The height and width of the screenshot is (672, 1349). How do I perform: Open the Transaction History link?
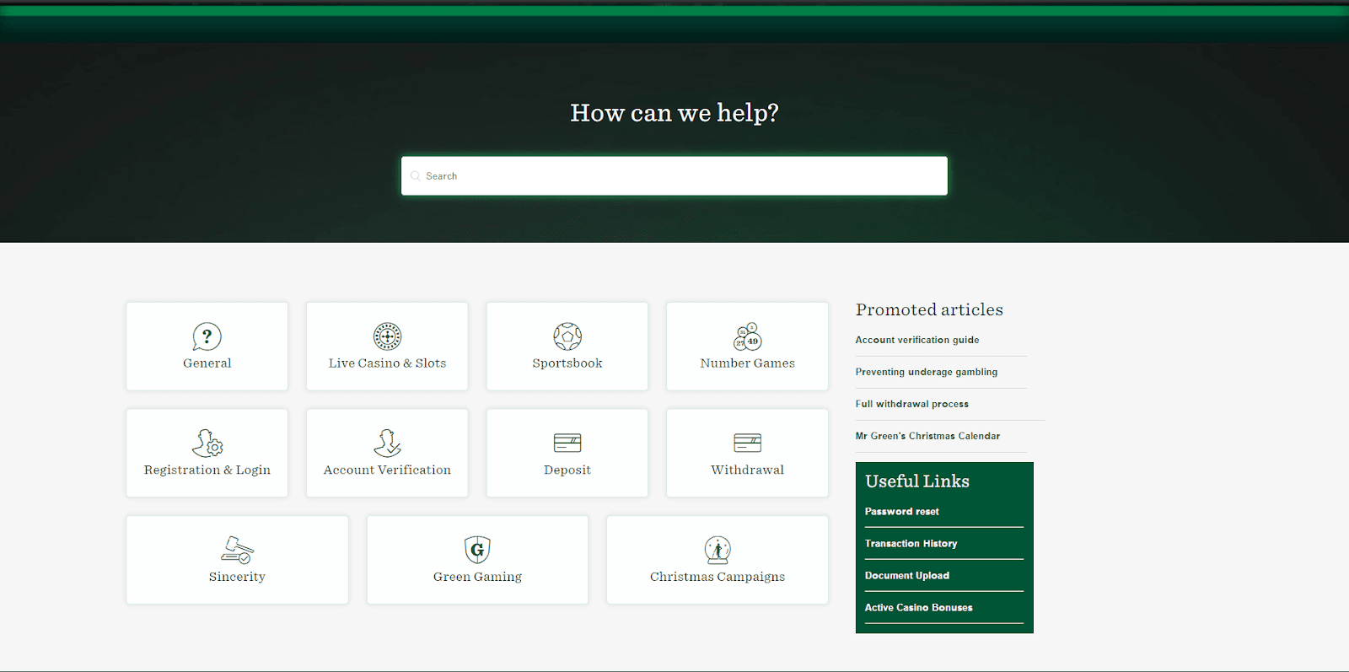(x=911, y=544)
